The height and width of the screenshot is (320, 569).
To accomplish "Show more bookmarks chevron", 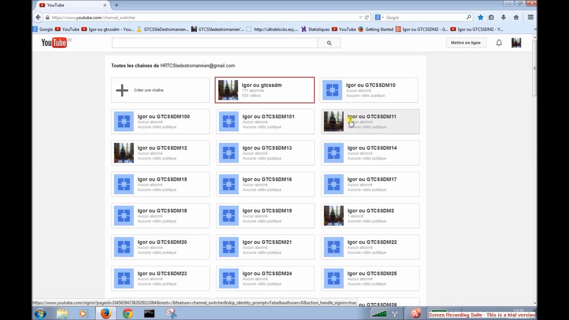I will point(535,29).
